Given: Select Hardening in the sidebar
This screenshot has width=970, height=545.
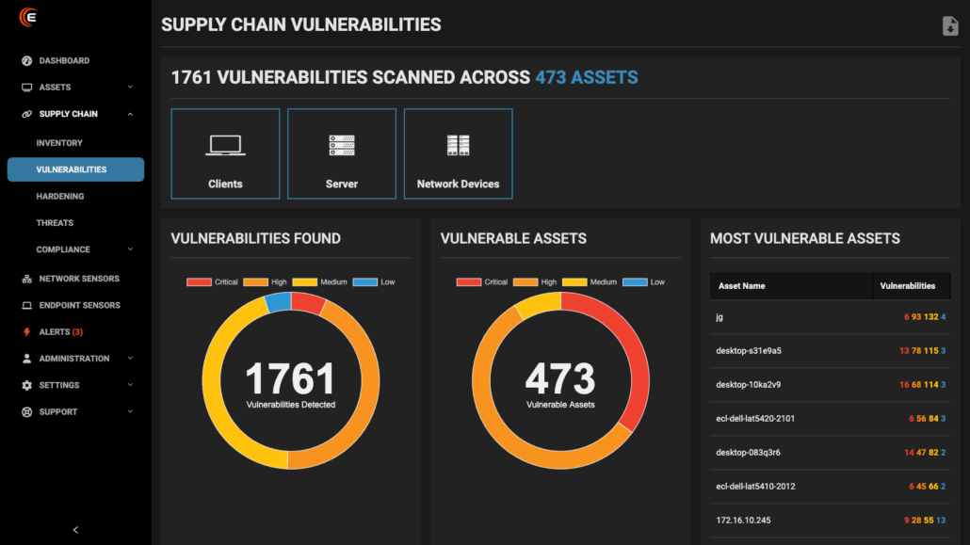Looking at the screenshot, I should (60, 197).
